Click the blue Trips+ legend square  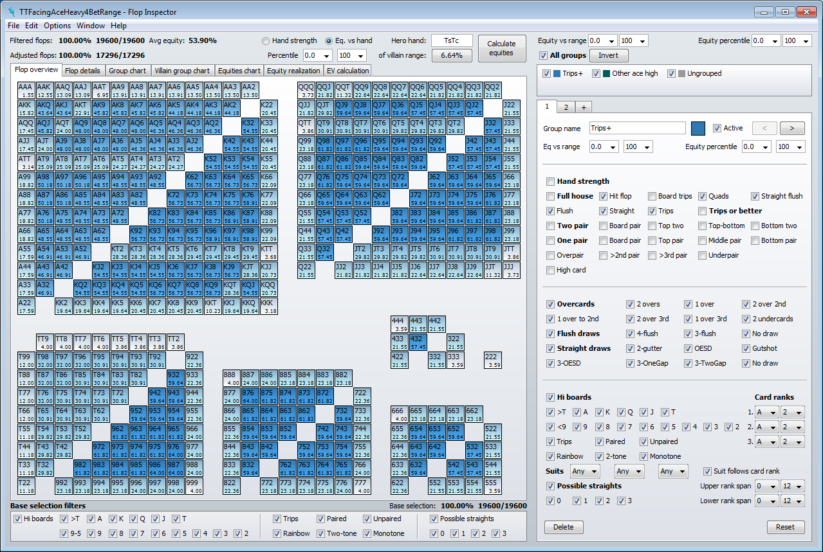click(x=557, y=73)
